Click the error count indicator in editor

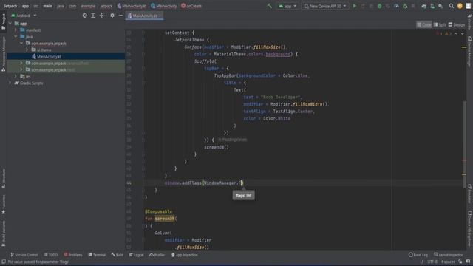(439, 34)
